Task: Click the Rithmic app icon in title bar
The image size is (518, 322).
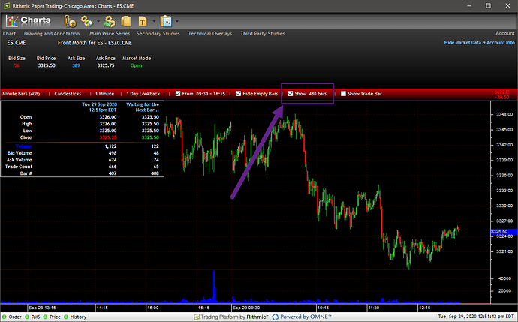Action: (6, 6)
